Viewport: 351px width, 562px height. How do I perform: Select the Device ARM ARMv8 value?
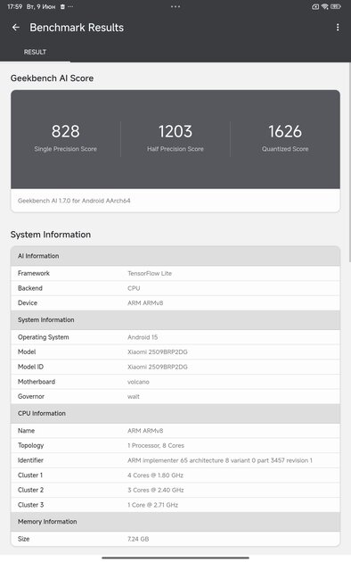145,303
